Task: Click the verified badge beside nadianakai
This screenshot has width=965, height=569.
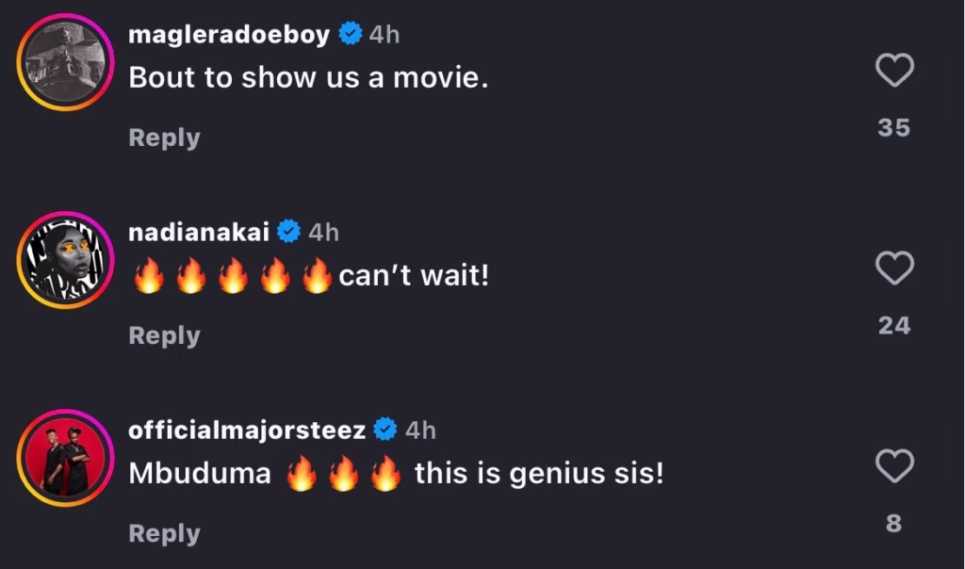Action: point(288,232)
